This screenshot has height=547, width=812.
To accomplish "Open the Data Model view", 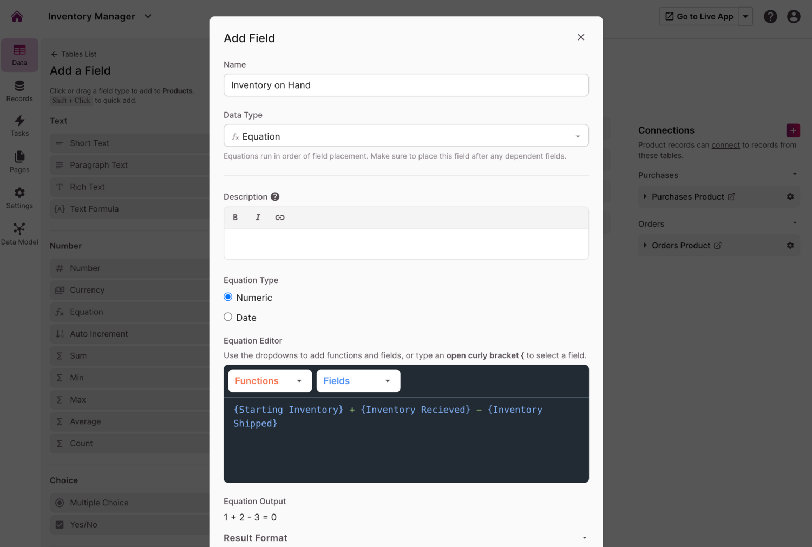I will click(19, 233).
